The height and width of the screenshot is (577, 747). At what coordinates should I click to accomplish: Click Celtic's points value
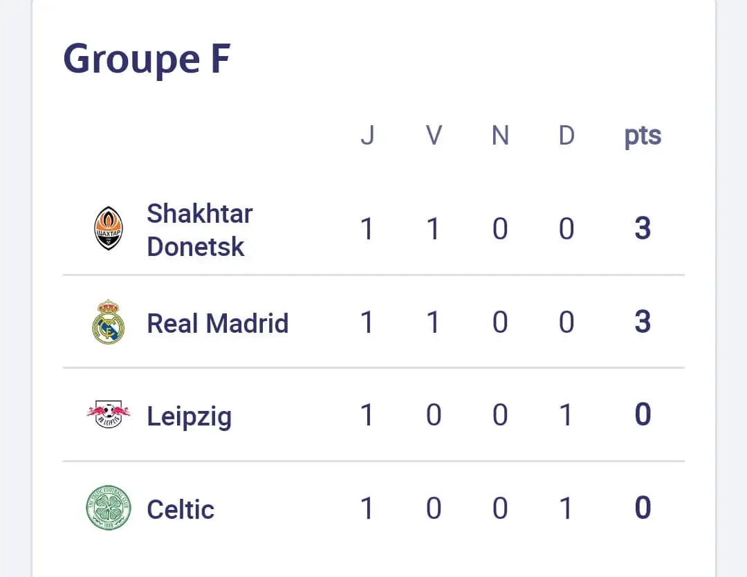[643, 509]
